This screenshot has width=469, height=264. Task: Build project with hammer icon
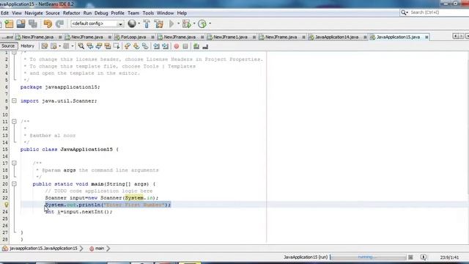pos(147,23)
